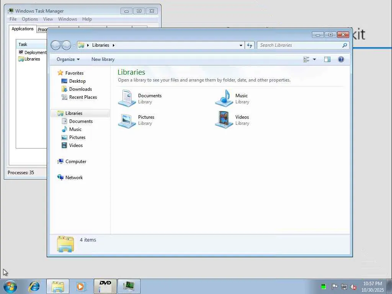Image resolution: width=392 pixels, height=294 pixels.
Task: Click the network tray icon
Action: coord(344,287)
